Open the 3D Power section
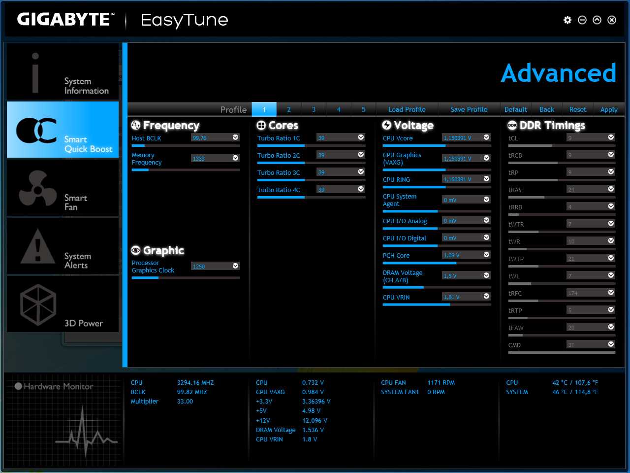 point(63,305)
